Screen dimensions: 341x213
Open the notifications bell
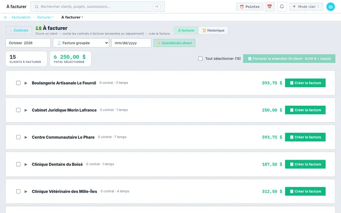click(282, 6)
